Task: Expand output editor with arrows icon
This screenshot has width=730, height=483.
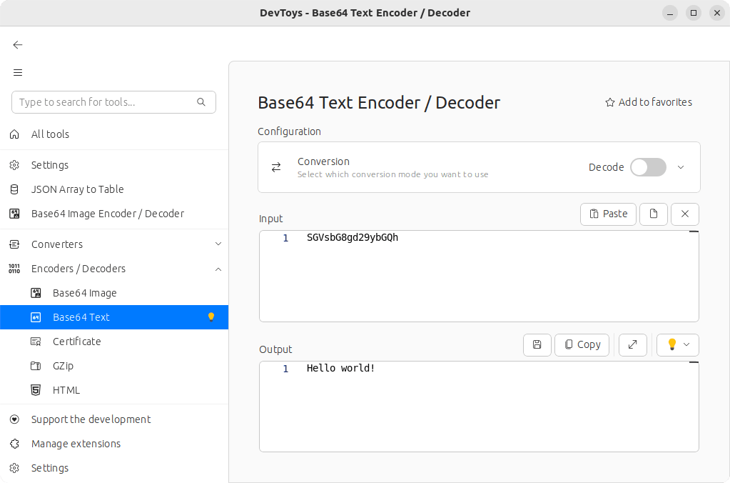Action: [x=632, y=344]
